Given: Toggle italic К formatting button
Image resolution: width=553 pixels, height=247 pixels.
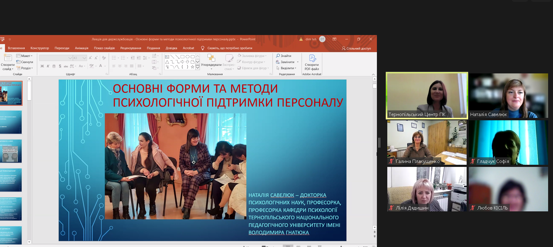Looking at the screenshot, I should click(x=48, y=66).
